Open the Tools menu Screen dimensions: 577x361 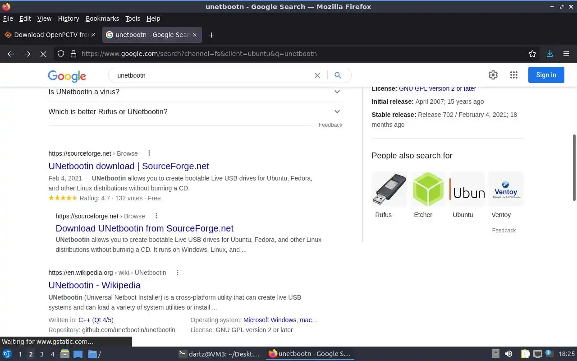point(133,19)
